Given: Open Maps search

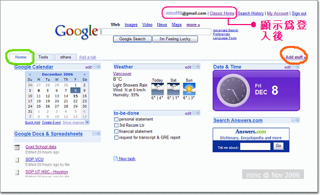Looking at the screenshot, I should (177, 25).
